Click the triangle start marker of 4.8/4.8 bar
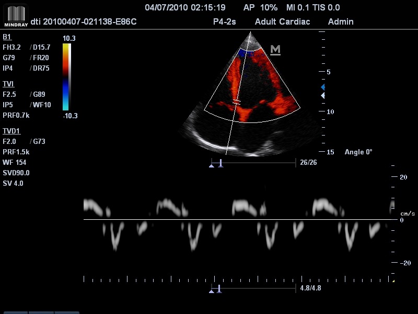This screenshot has height=314, width=418. [212, 290]
